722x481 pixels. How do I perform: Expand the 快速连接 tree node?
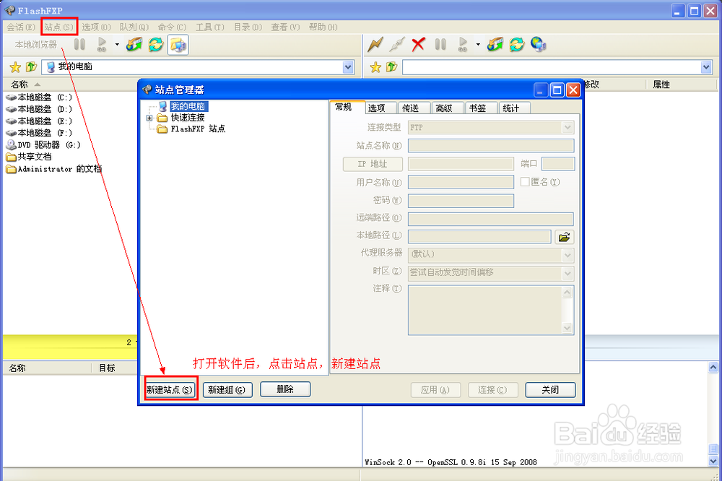149,117
